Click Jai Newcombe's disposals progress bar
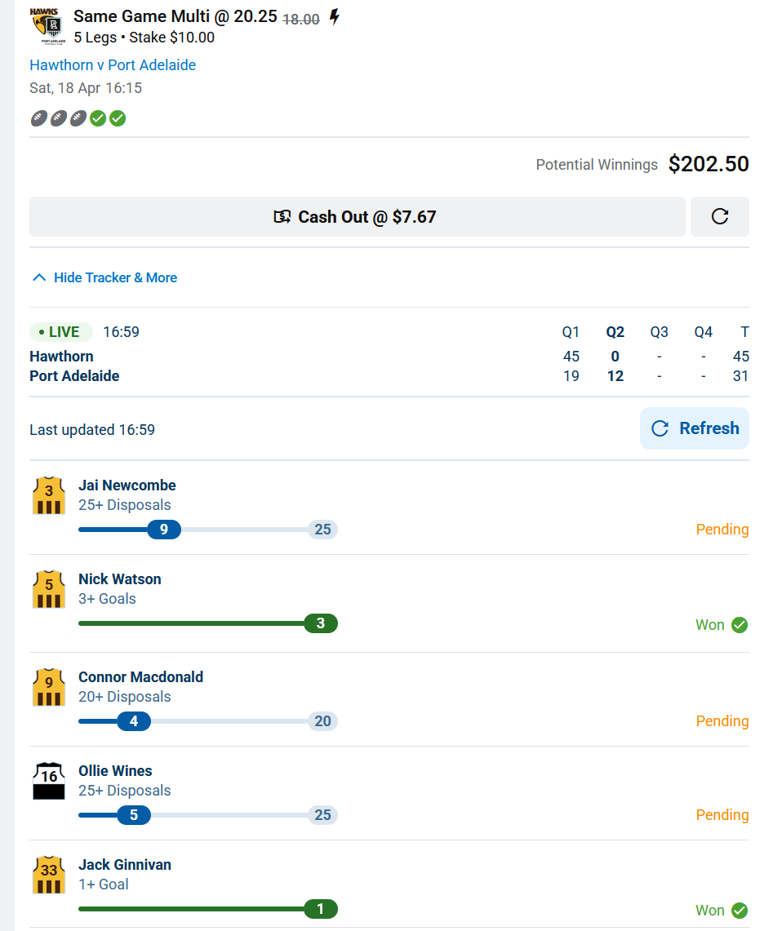 click(207, 530)
